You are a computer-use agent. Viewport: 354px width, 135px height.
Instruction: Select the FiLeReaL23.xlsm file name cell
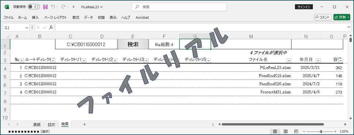[251, 67]
